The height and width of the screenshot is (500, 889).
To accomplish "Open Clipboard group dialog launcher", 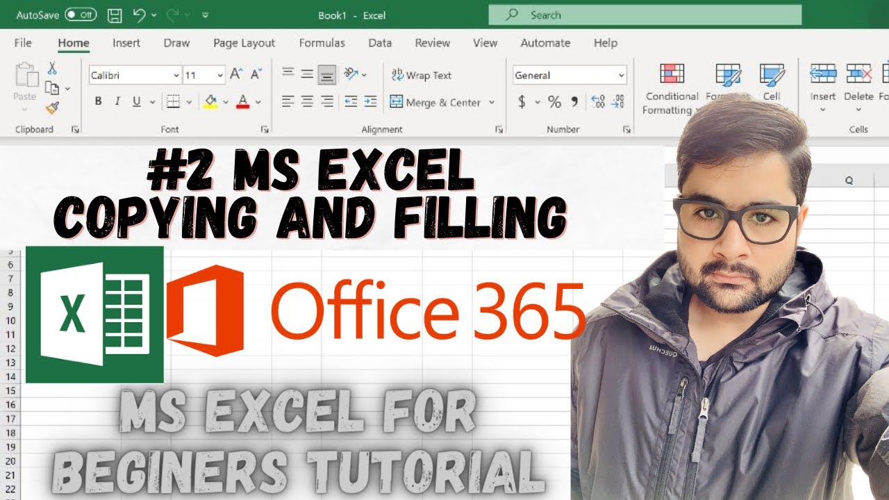I will (x=75, y=129).
